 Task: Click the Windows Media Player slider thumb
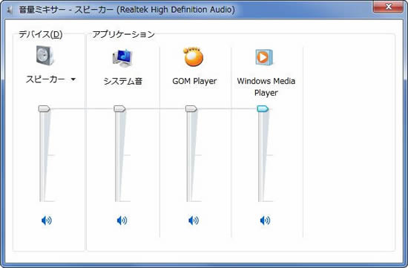(x=263, y=108)
